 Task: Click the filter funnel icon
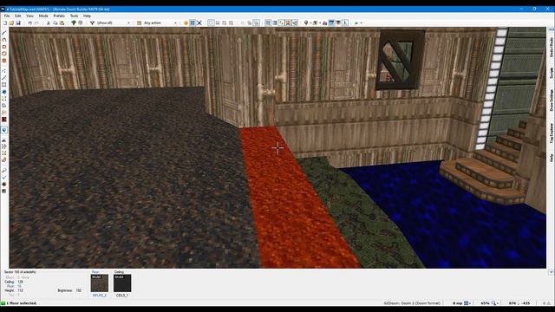click(93, 23)
